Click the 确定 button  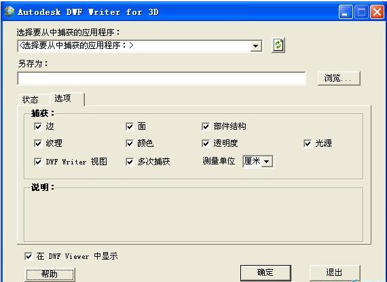265,272
